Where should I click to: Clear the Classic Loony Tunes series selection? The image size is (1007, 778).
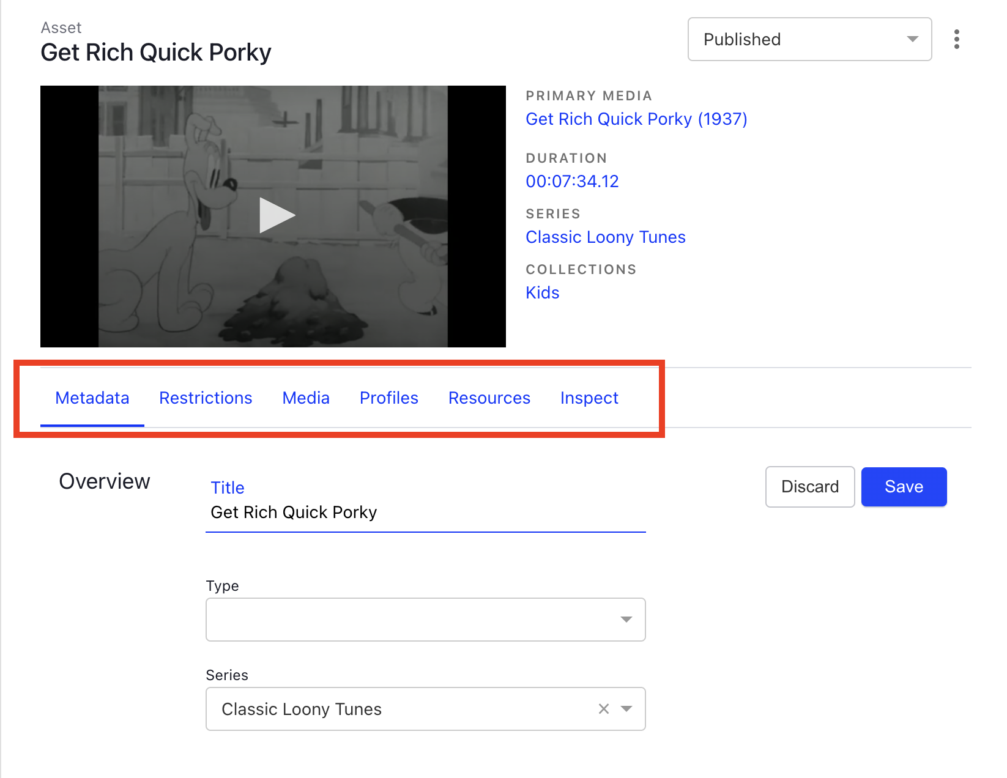click(x=604, y=709)
